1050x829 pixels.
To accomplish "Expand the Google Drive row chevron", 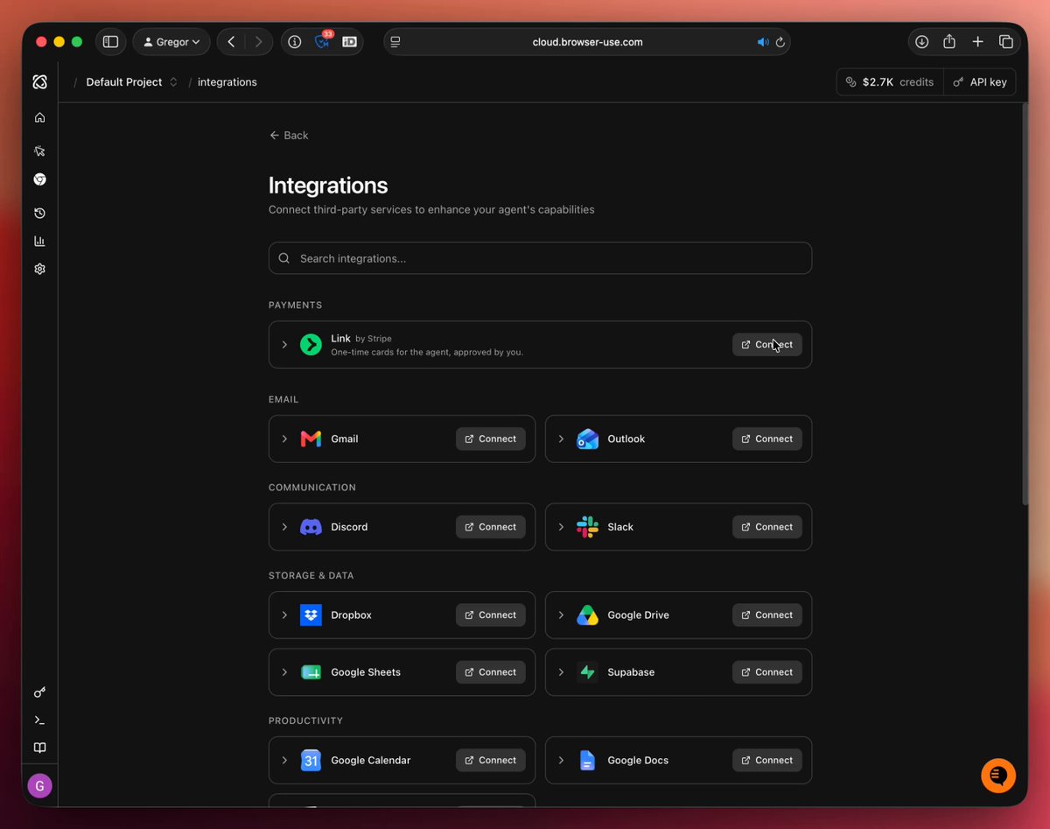I will tap(561, 615).
